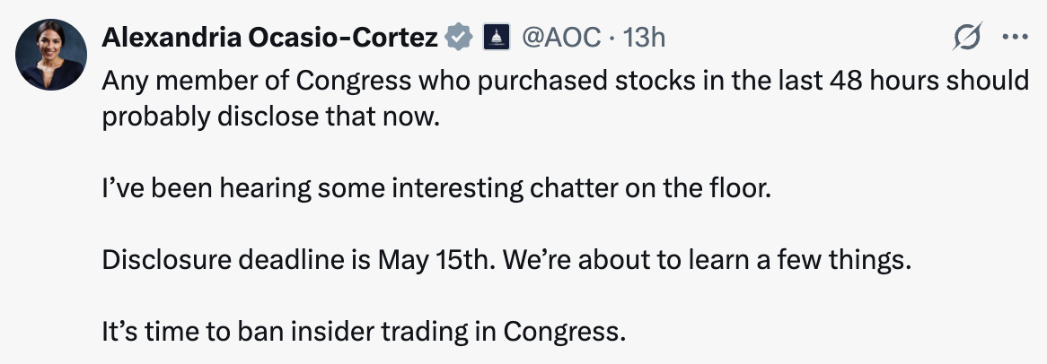Open the three-dot More options menu
The image size is (1047, 364).
click(1015, 38)
